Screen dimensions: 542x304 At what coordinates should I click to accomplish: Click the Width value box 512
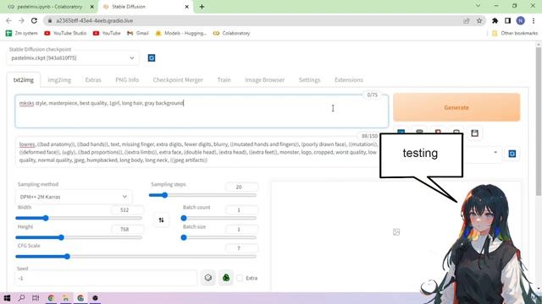pyautogui.click(x=128, y=210)
